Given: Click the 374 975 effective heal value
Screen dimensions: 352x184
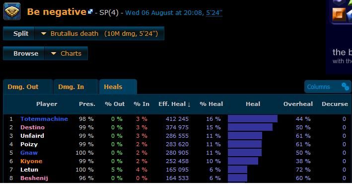Looking at the screenshot, I should pos(177,127).
